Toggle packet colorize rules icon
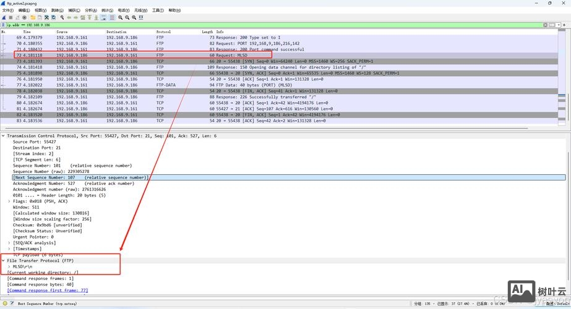Image resolution: width=571 pixels, height=309 pixels. pos(111,17)
